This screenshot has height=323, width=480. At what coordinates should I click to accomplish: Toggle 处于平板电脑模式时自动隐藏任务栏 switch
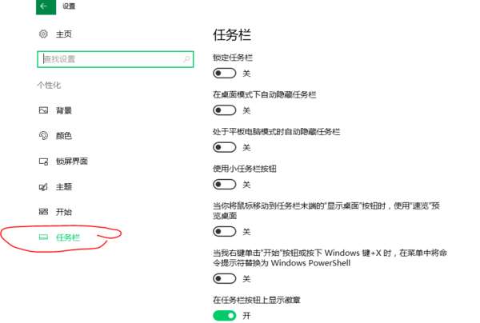tap(225, 147)
